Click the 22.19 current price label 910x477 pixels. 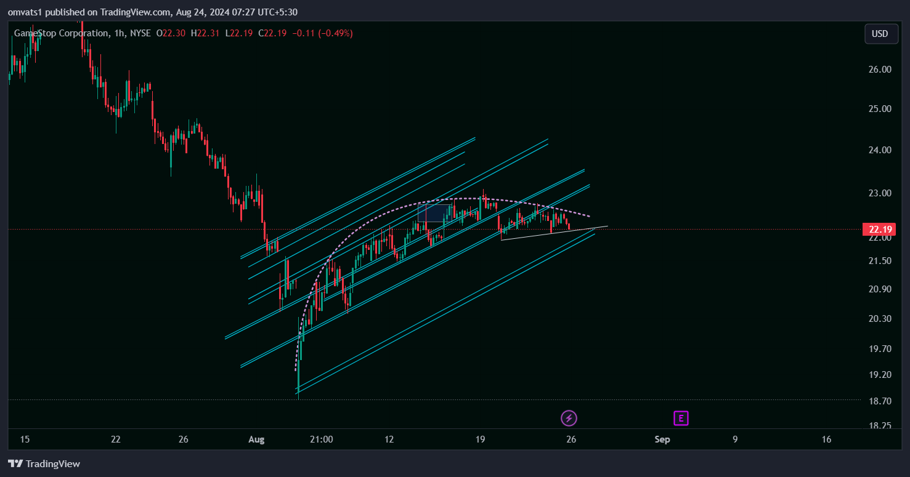[879, 230]
